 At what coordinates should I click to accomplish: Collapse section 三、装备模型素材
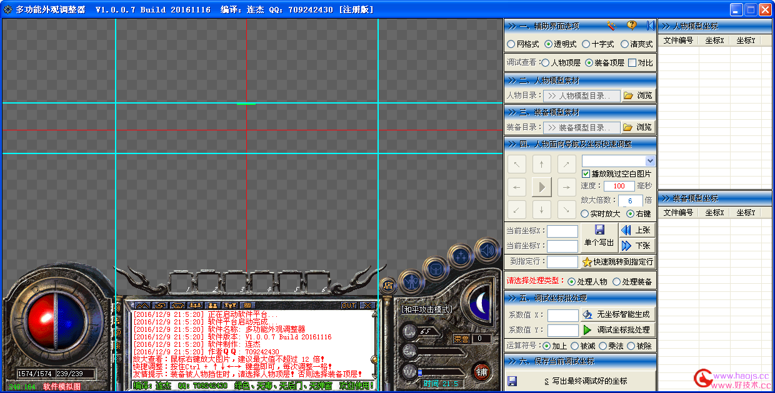[x=580, y=112]
